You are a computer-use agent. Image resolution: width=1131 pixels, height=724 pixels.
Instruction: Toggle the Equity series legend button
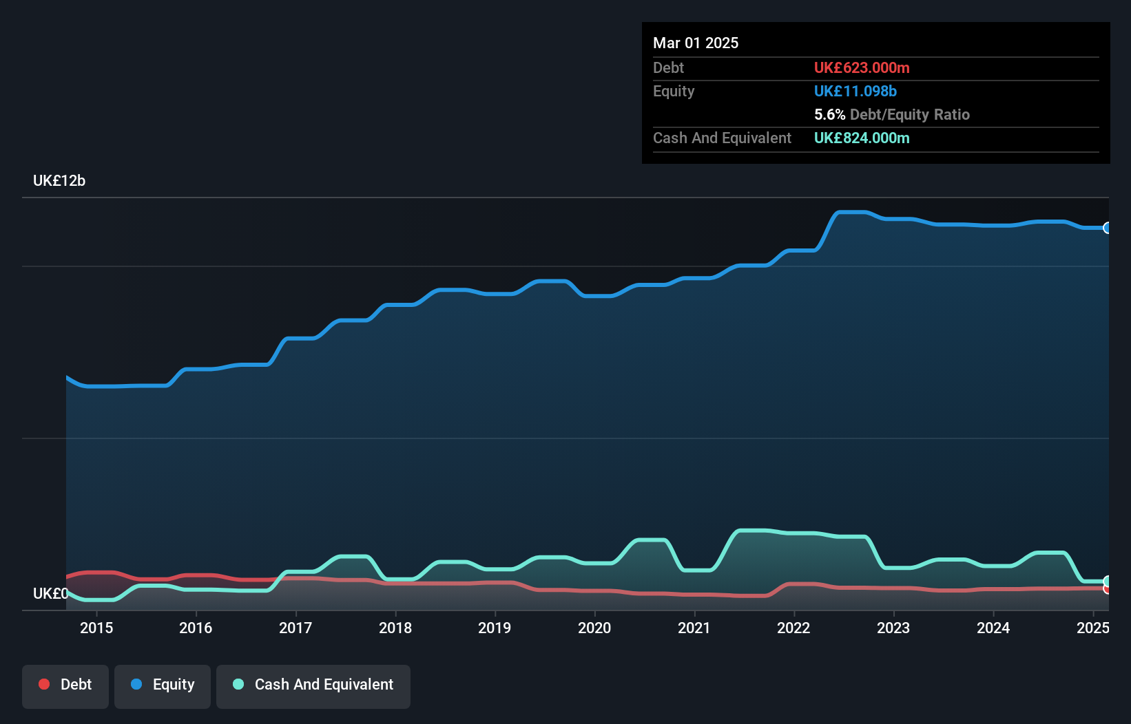(x=163, y=685)
